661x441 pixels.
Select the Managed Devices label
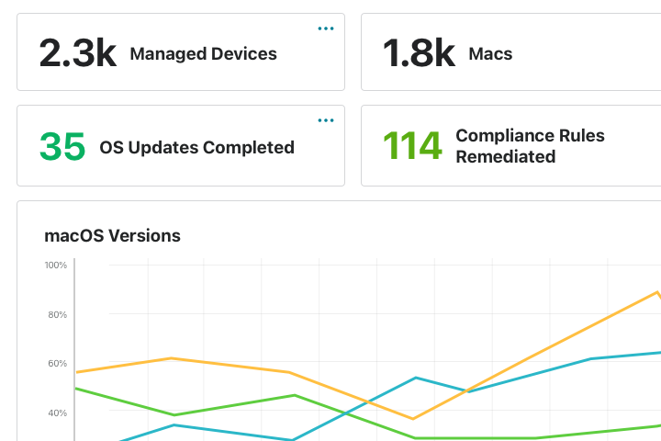pyautogui.click(x=203, y=54)
